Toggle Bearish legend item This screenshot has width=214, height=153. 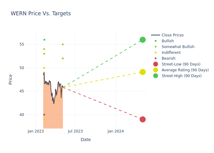[168, 58]
